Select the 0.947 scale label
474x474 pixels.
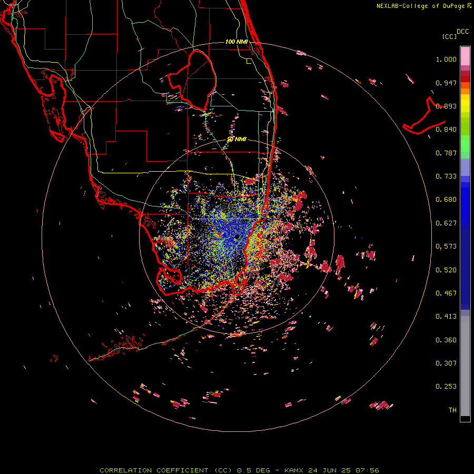tap(446, 83)
